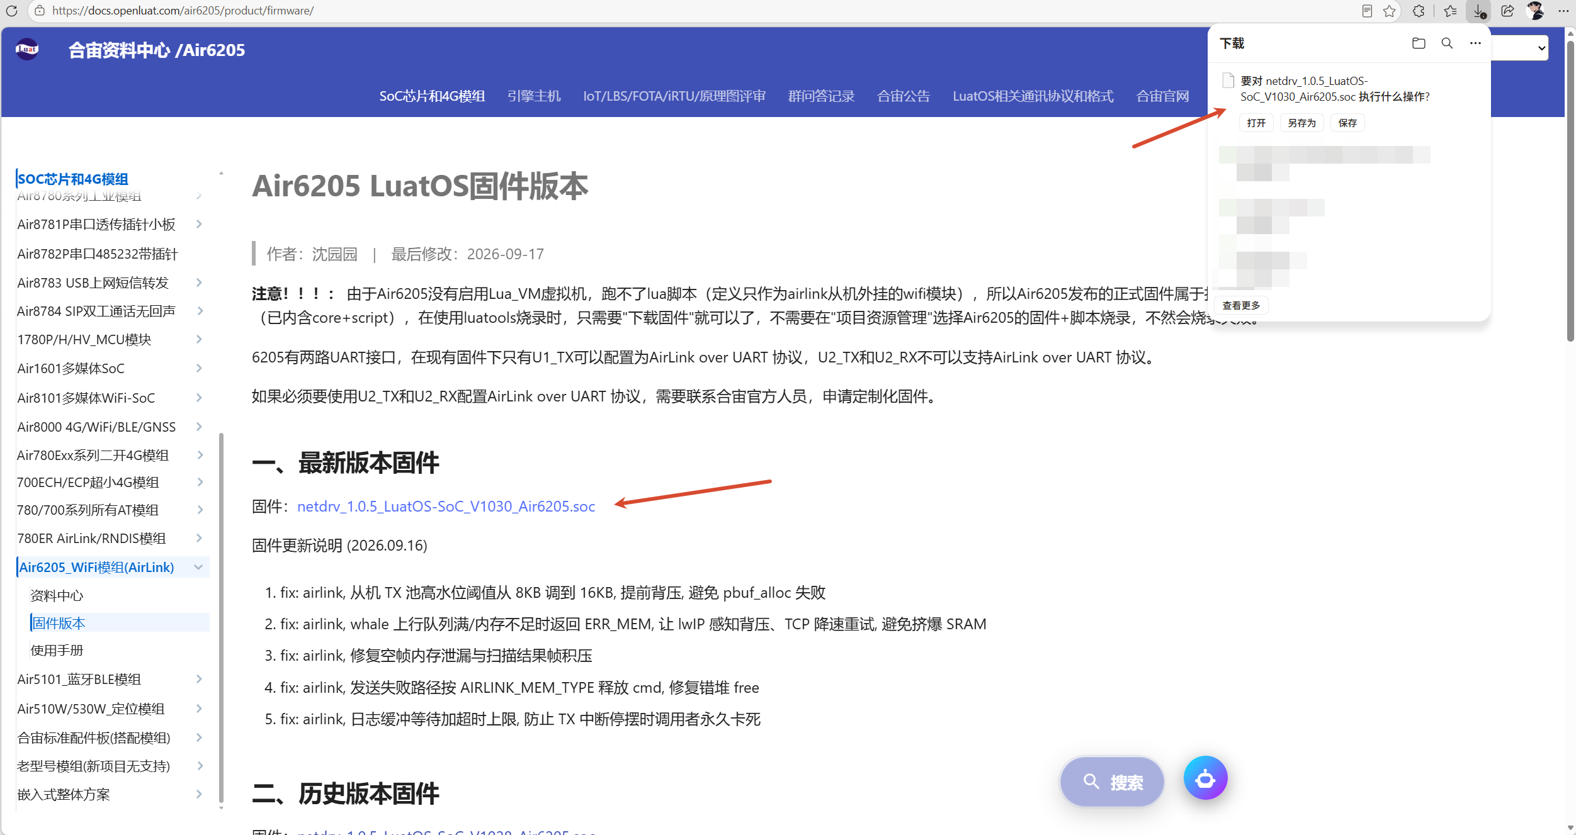The image size is (1576, 835).
Task: Click the site lock icon in address bar
Action: coord(40,11)
